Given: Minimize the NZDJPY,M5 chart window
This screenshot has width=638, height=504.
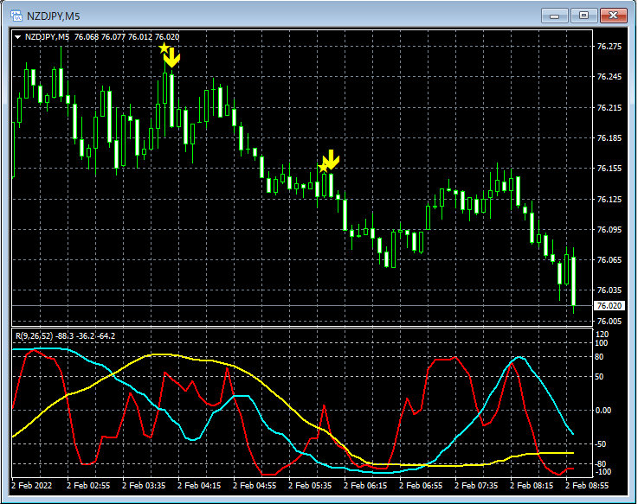Looking at the screenshot, I should (555, 16).
